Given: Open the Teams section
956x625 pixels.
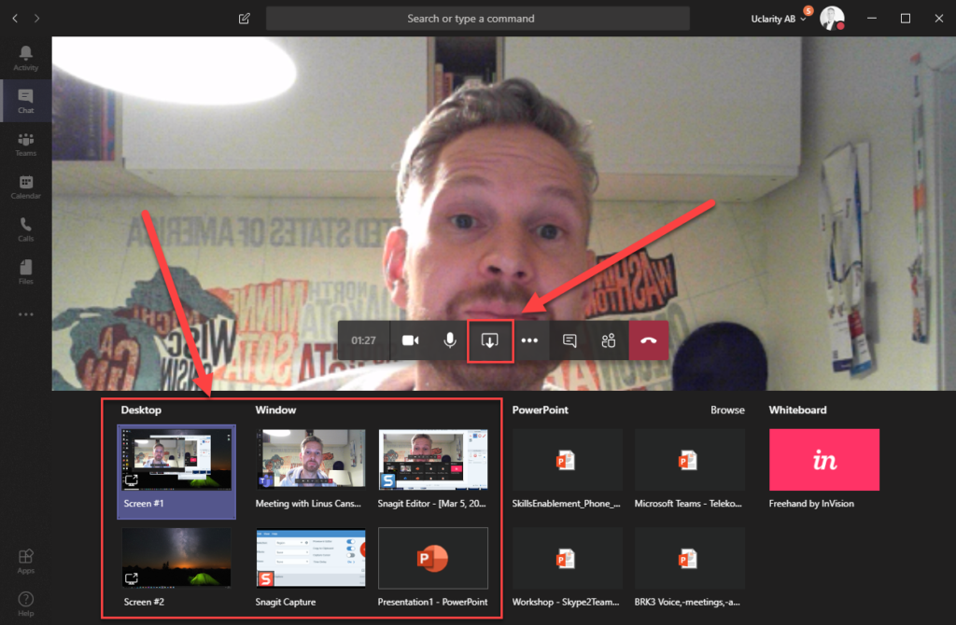Looking at the screenshot, I should pos(25,145).
